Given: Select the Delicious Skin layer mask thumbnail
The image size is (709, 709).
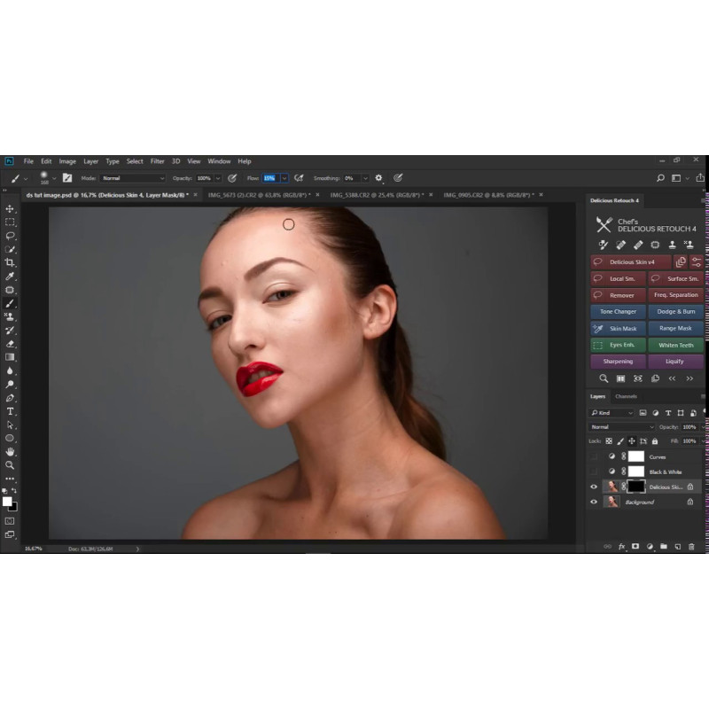Looking at the screenshot, I should (635, 487).
